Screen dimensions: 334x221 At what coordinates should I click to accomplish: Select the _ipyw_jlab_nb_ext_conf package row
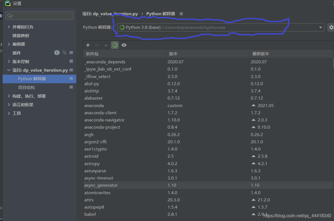208,69
